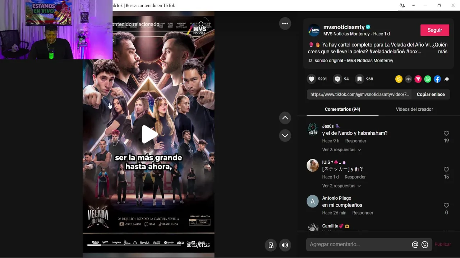Select the video URL link field
Screen dimensions: 460x258
pos(360,95)
